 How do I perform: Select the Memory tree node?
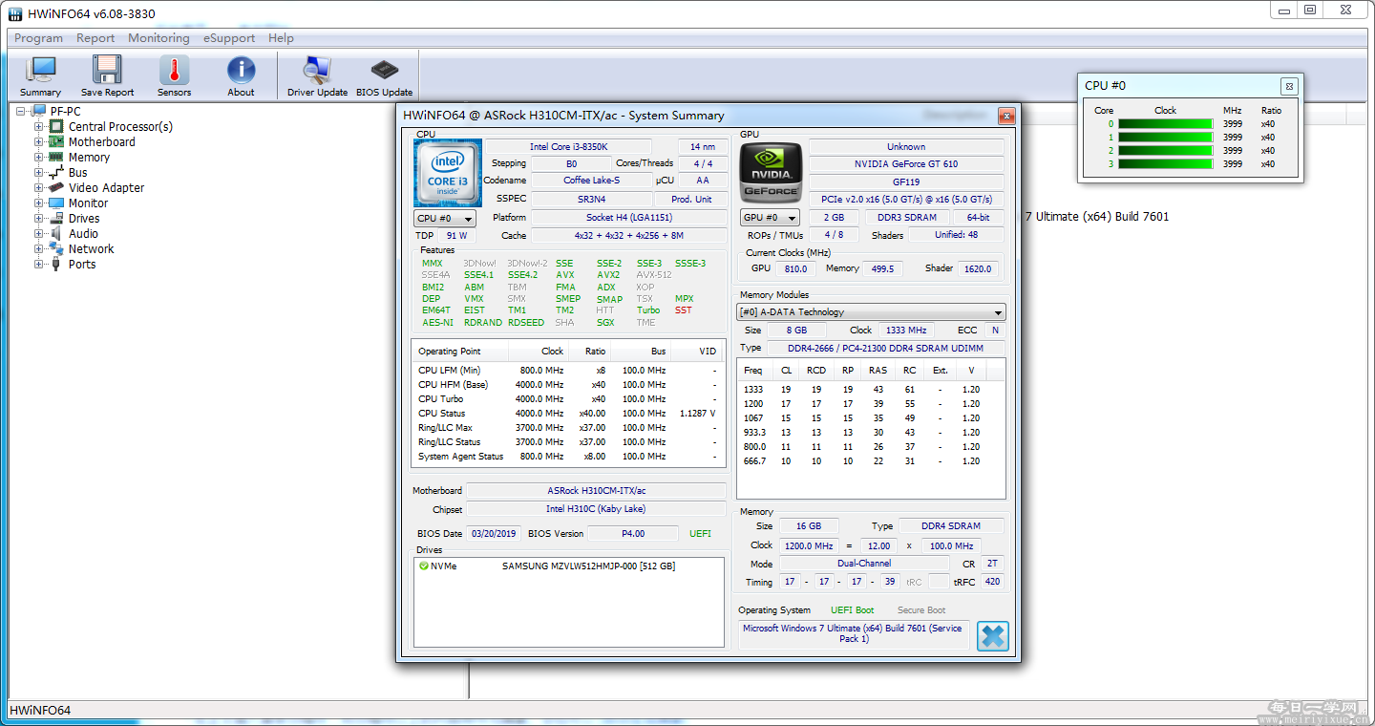tap(89, 157)
